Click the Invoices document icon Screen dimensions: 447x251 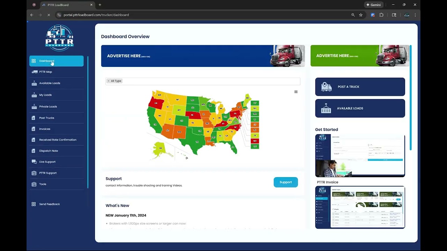click(34, 129)
